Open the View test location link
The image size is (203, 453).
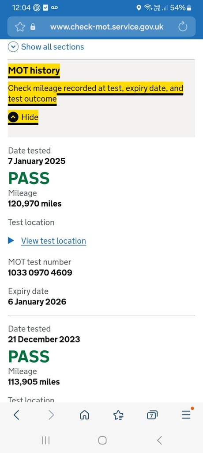[54, 241]
